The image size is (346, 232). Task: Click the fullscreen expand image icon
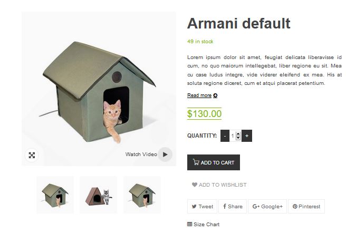[32, 155]
